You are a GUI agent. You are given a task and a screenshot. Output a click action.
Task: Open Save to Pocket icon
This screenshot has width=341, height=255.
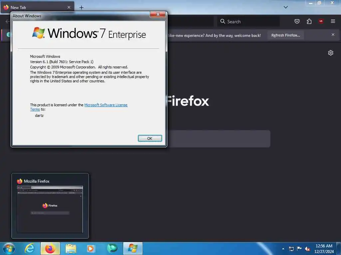click(x=297, y=21)
